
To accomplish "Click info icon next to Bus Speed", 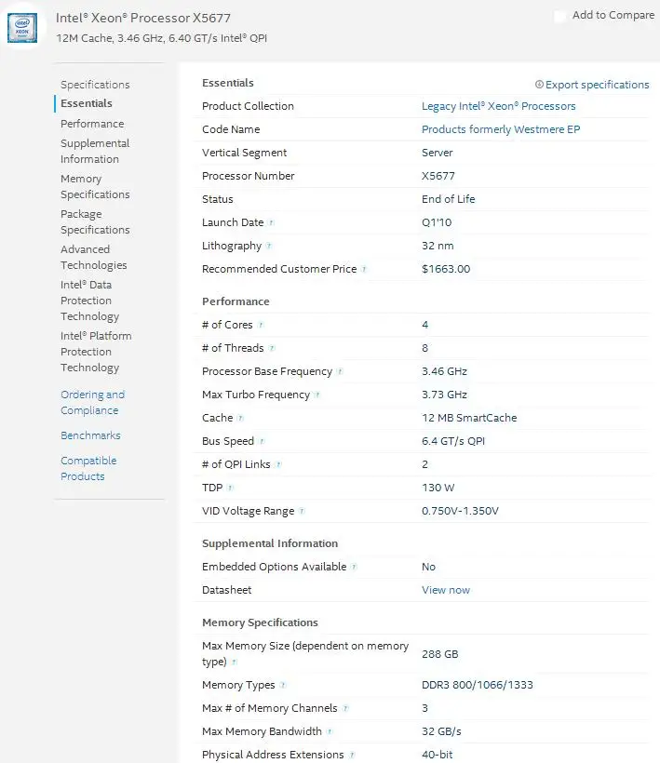I will [x=262, y=441].
